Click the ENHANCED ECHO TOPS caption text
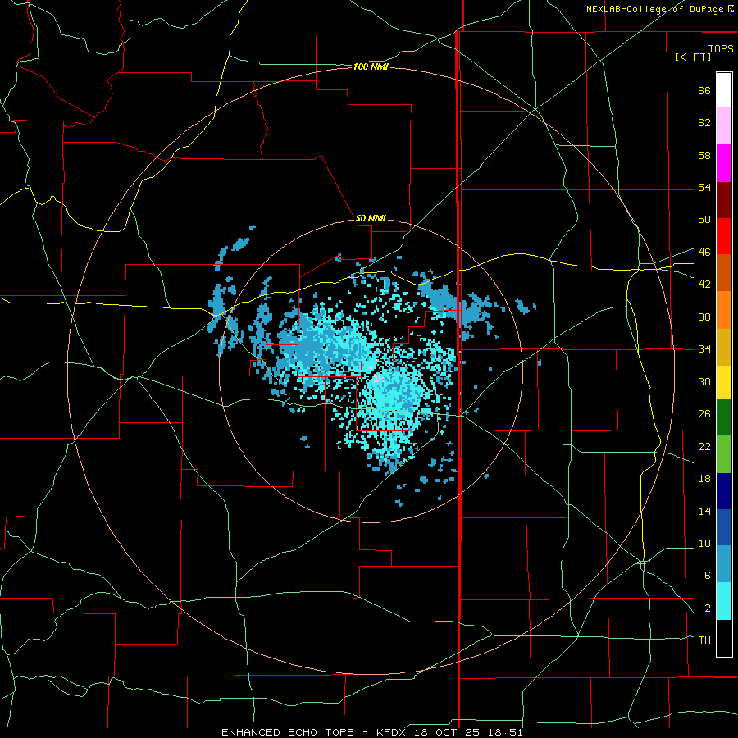 pyautogui.click(x=287, y=732)
